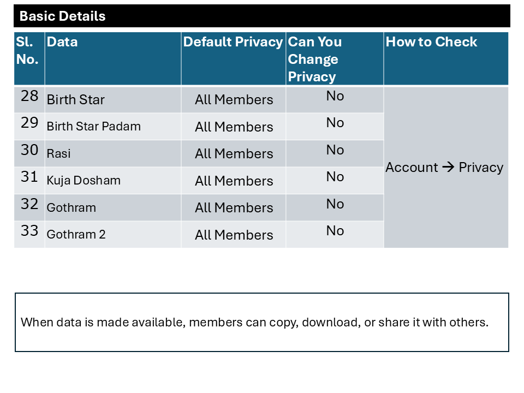Viewport: 524px width, 393px height.
Task: Select the Sl. No. column header
Action: [29, 59]
